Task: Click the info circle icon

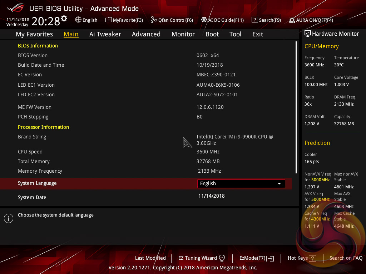Action: 9,218
